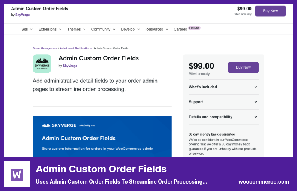Image resolution: width=297 pixels, height=191 pixels.
Task: Expand the Support section chevron
Action: (256, 102)
